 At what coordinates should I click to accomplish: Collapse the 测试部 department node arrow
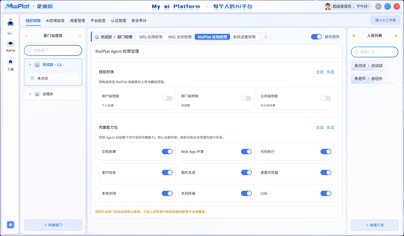pos(30,65)
